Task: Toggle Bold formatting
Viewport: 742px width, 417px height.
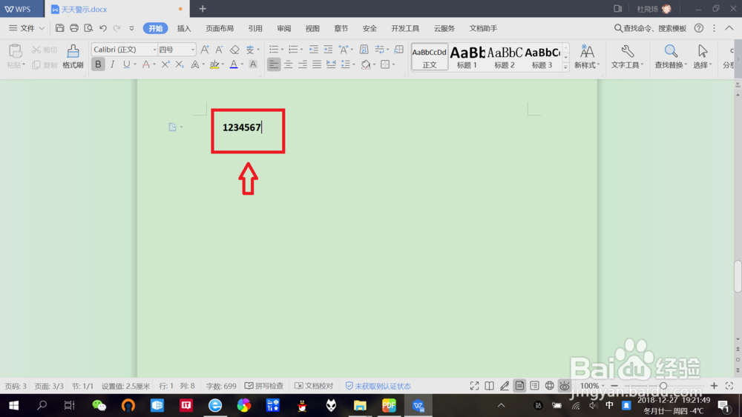Action: [x=98, y=64]
